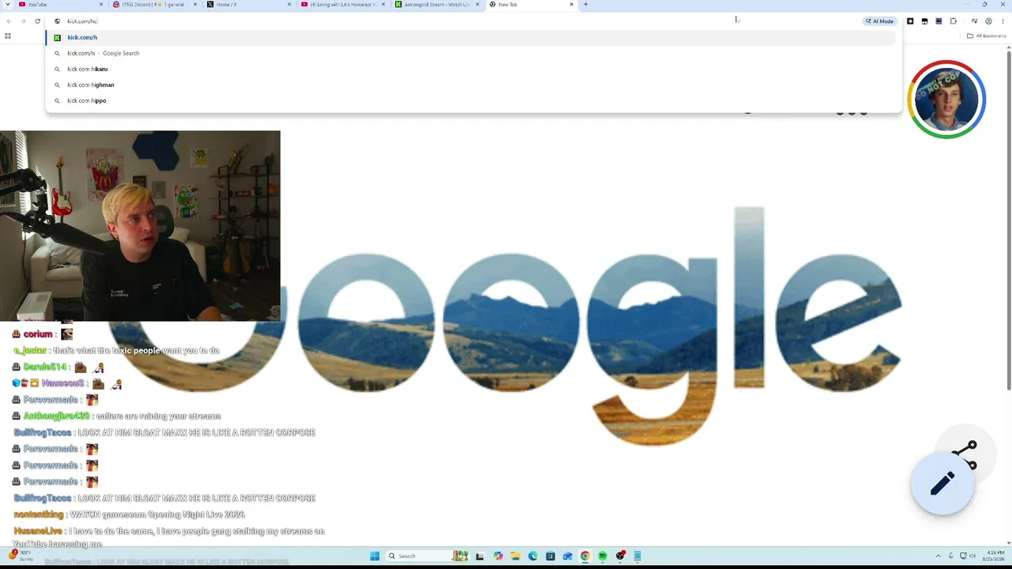Screen dimensions: 1012x569
Task: Switch to the Home / X tab
Action: click(248, 5)
